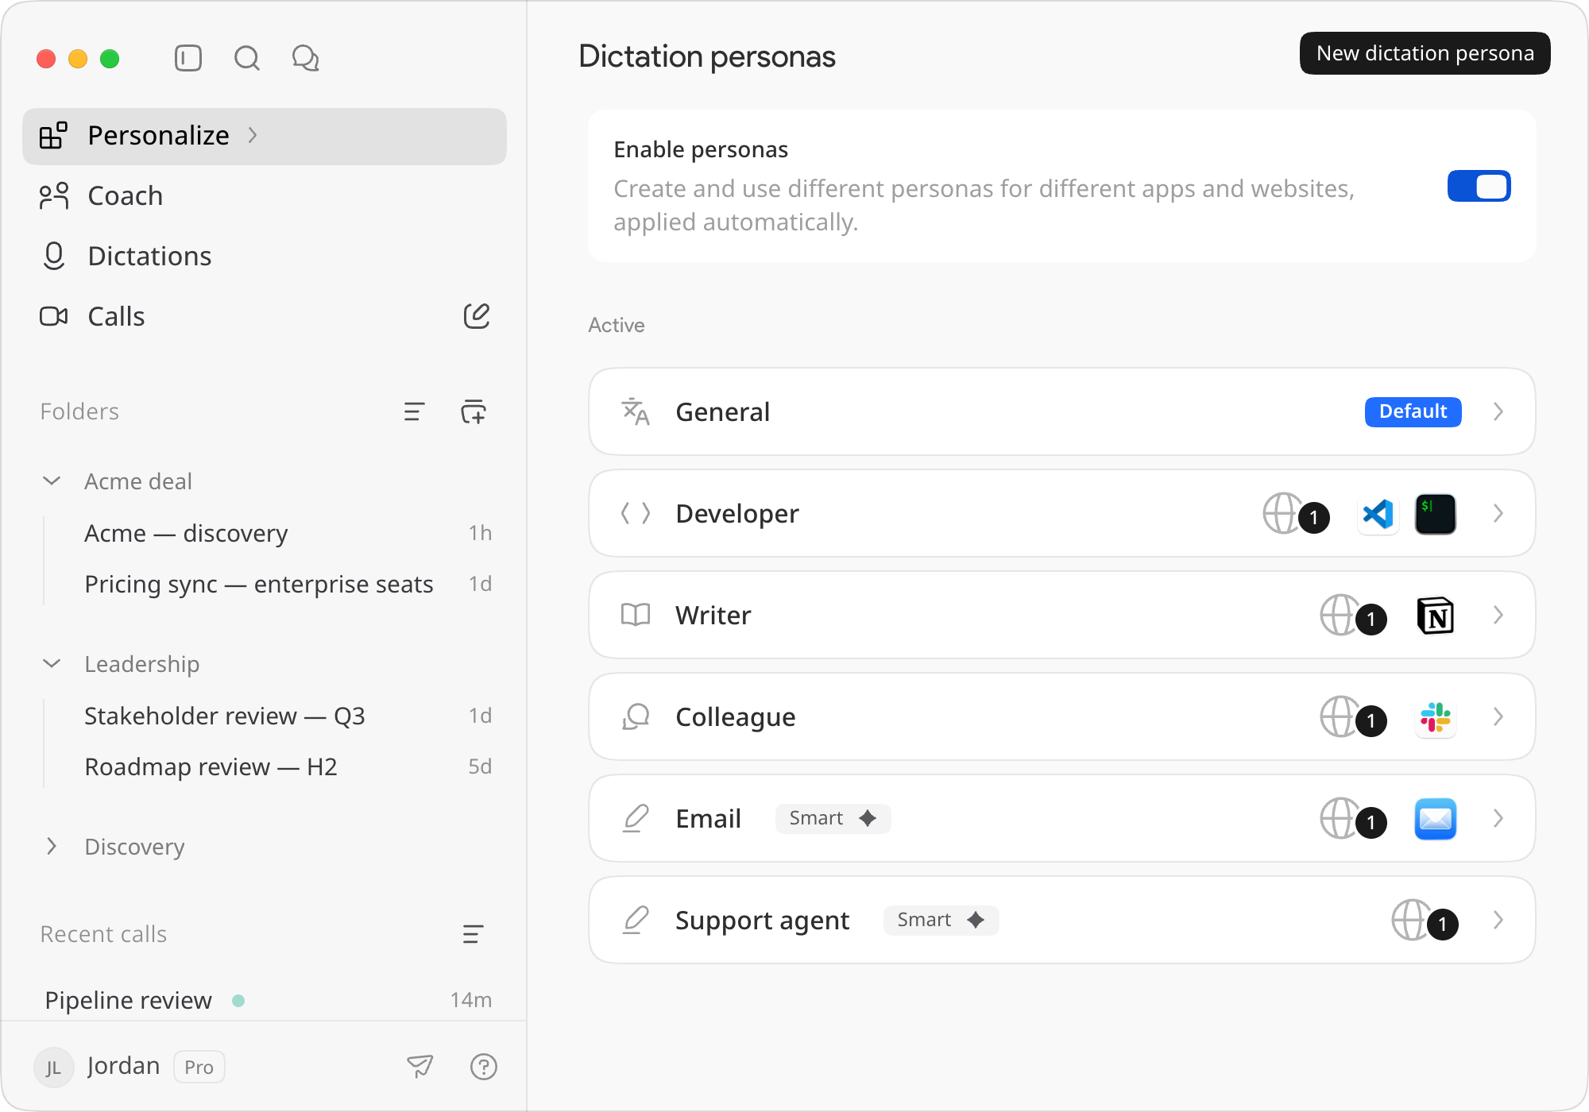Click the Pro plan badge
The height and width of the screenshot is (1112, 1589).
click(199, 1067)
